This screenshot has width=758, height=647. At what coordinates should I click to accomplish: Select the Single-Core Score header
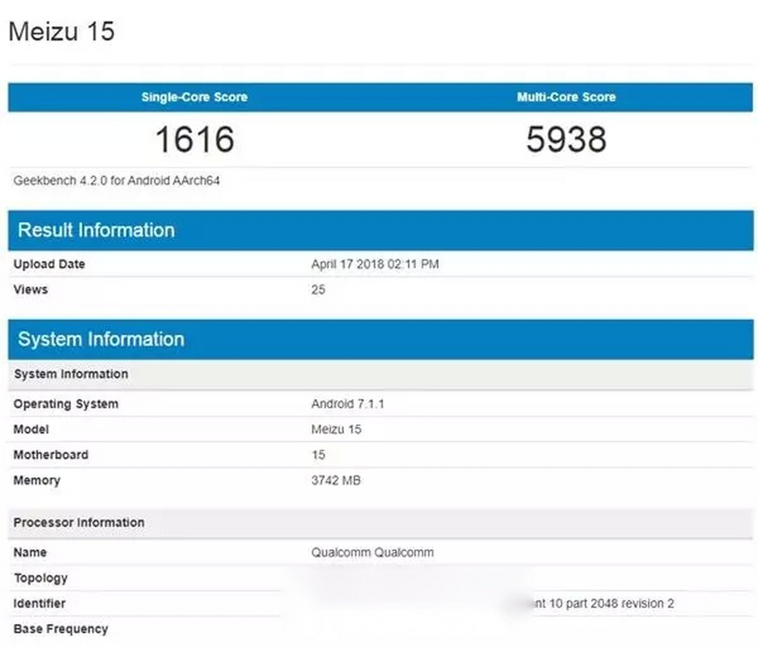point(194,97)
